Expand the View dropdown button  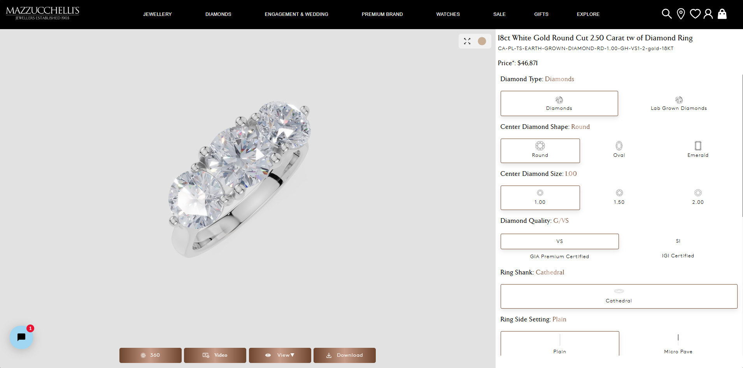pos(280,355)
